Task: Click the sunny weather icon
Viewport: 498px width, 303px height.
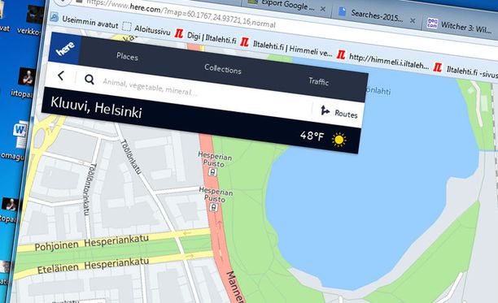Action: (339, 140)
